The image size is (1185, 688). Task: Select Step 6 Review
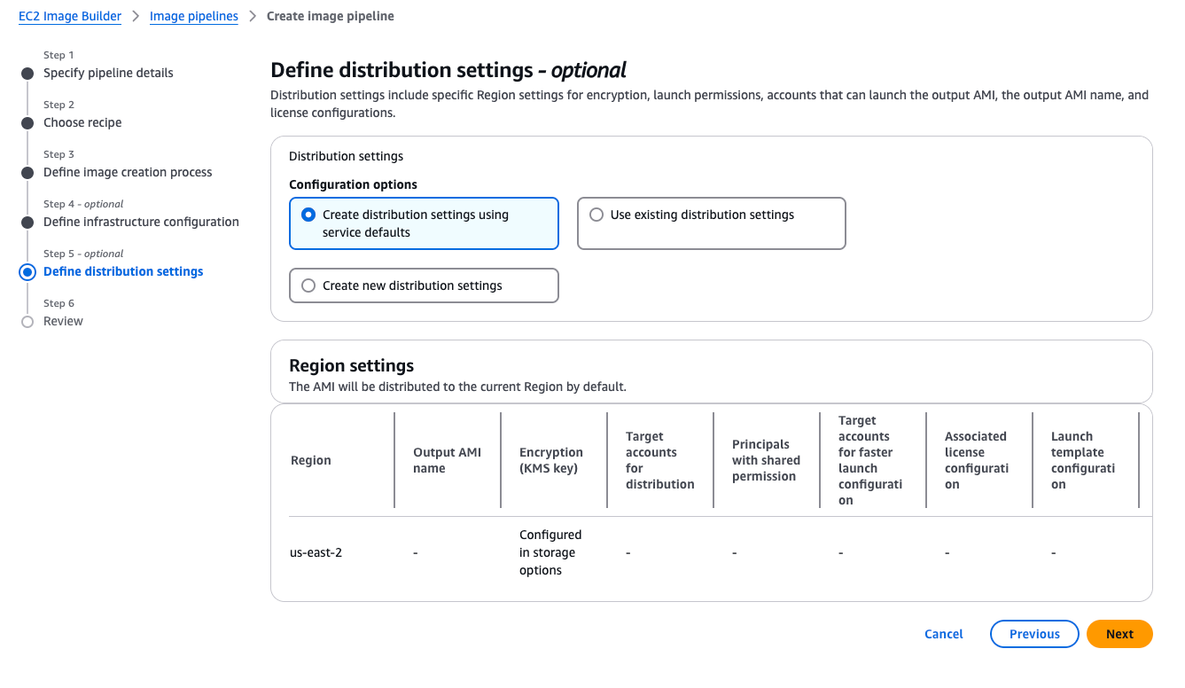63,321
